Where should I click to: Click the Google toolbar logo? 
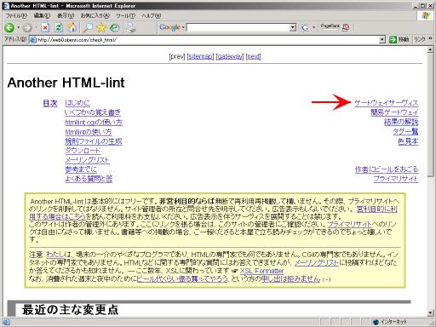169,27
